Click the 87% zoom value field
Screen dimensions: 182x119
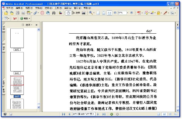(122, 13)
